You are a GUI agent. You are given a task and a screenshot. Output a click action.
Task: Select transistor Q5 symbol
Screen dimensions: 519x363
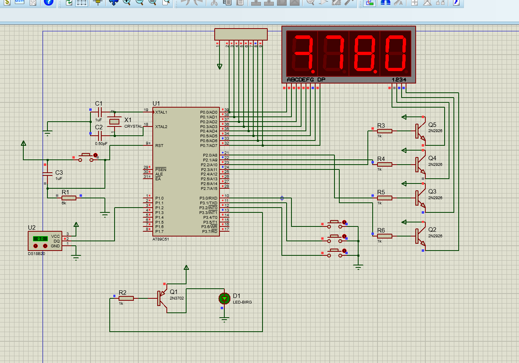point(420,131)
